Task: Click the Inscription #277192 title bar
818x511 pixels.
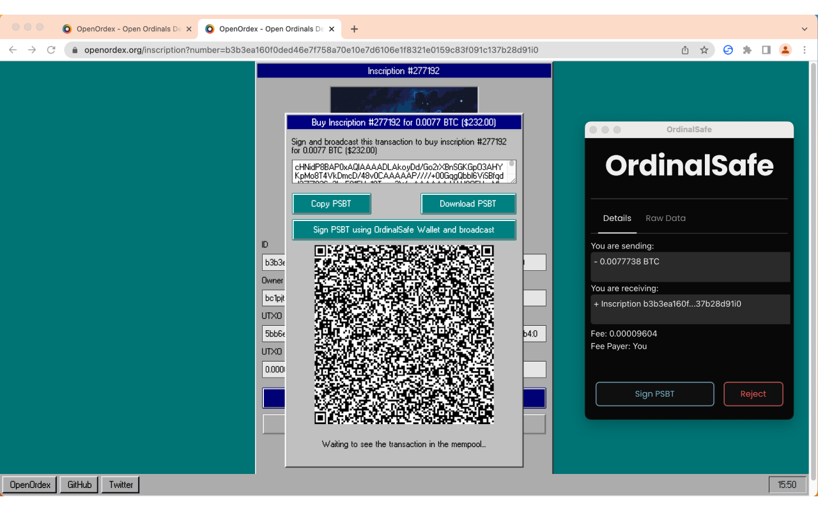Action: tap(404, 71)
